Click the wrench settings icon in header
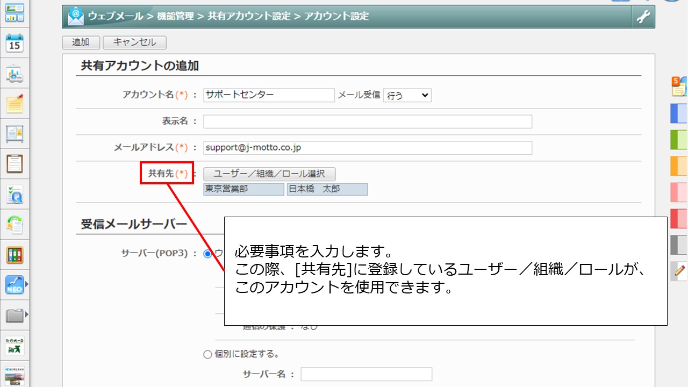 click(643, 17)
